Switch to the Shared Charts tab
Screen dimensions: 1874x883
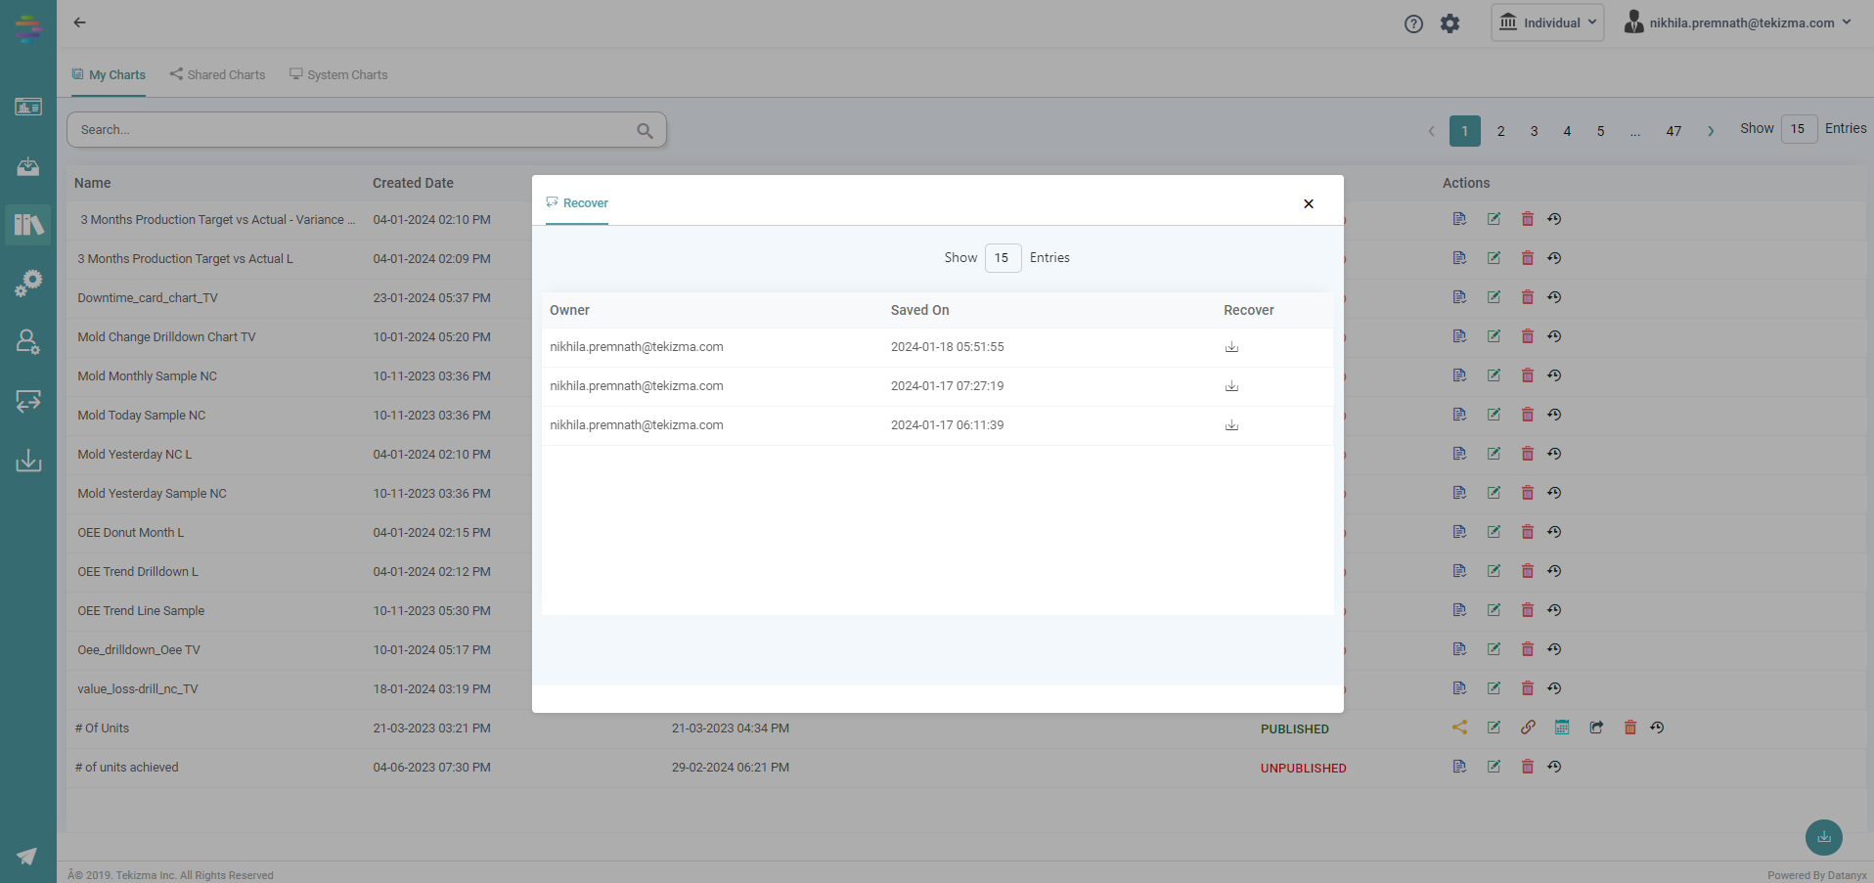(x=217, y=74)
